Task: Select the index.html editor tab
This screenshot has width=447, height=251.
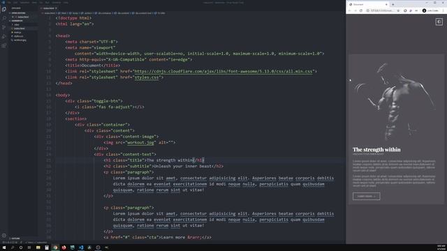Action: pyautogui.click(x=49, y=8)
